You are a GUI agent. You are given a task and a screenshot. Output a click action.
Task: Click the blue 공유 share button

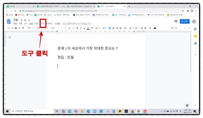[x=185, y=21]
